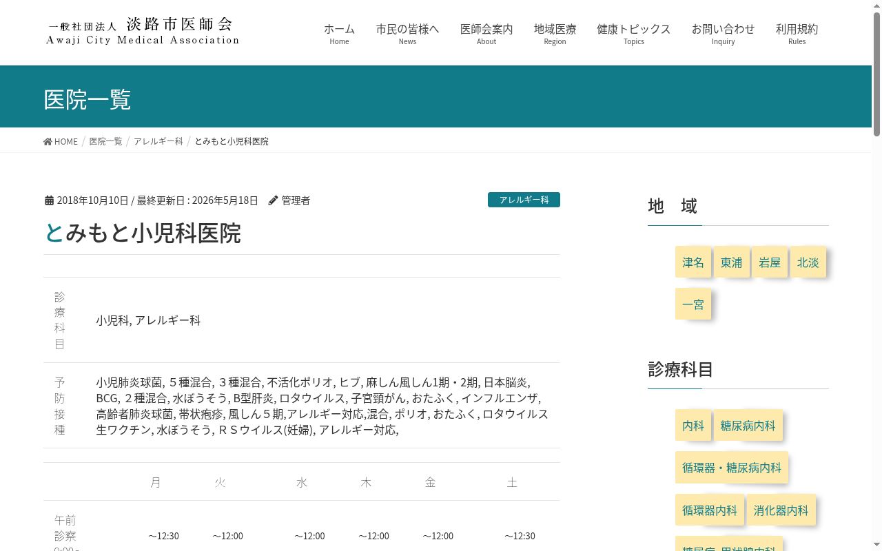The width and height of the screenshot is (882, 551).
Task: Click the 医院一覧 page banner title
Action: 88,99
